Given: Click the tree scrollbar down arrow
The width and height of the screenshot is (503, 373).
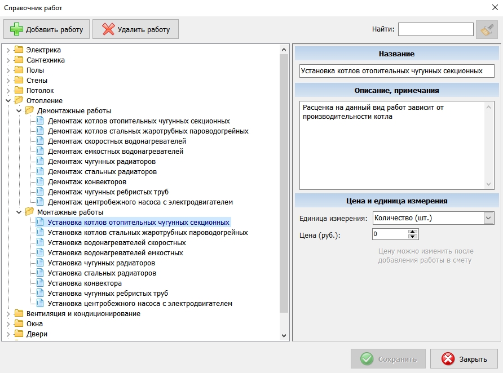Looking at the screenshot, I should pos(284,335).
